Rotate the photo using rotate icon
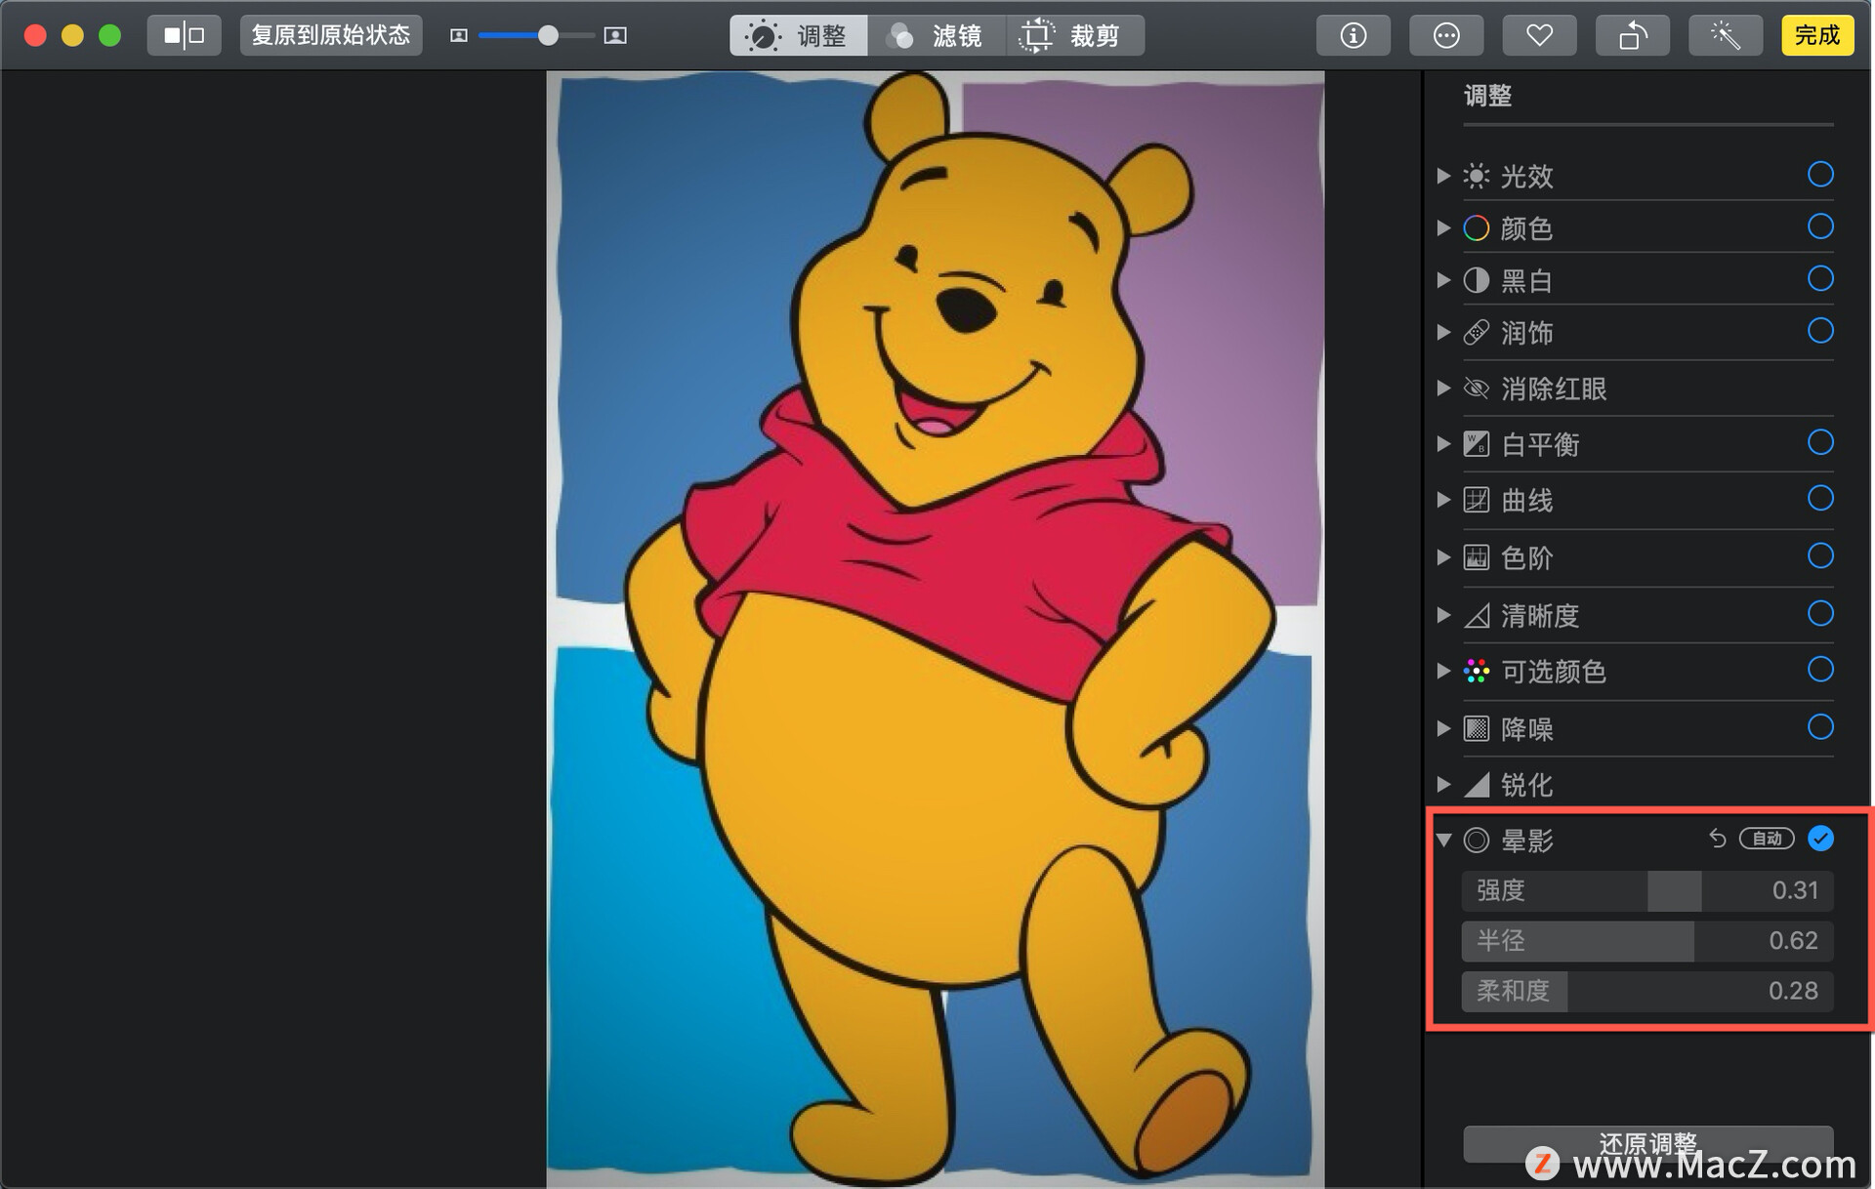The image size is (1875, 1189). pos(1633,35)
